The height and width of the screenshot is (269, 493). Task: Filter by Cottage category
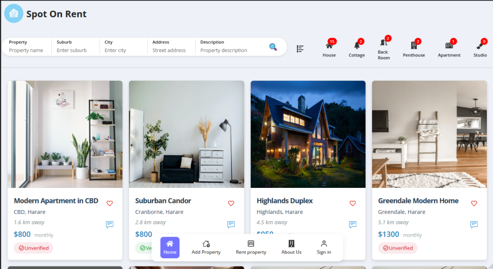357,48
